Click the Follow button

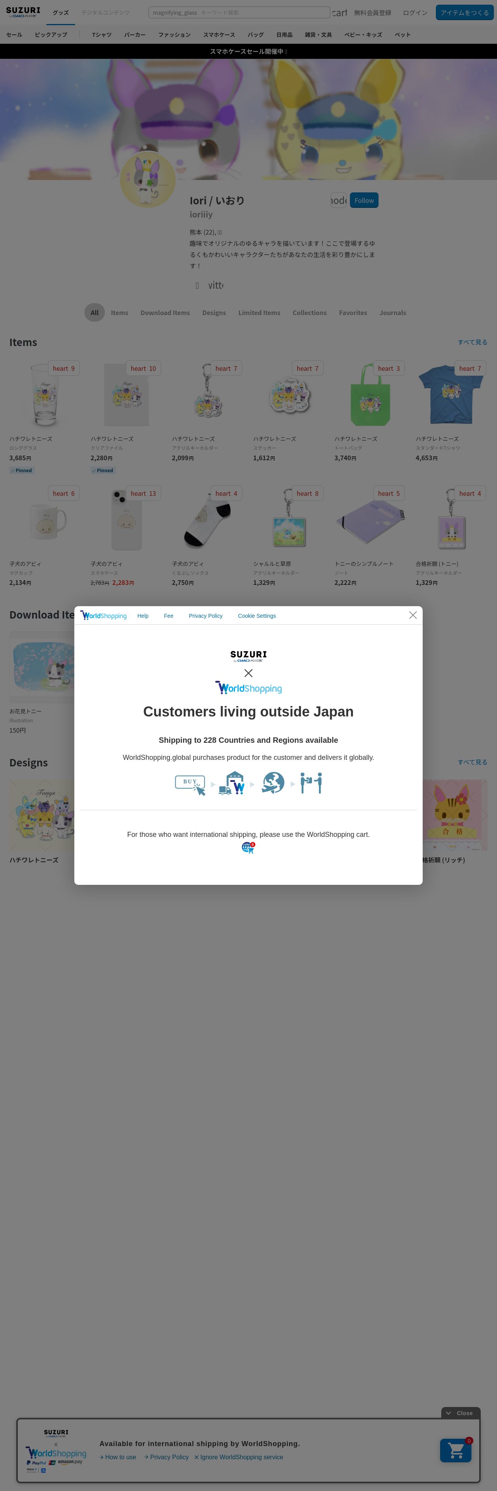tap(364, 200)
